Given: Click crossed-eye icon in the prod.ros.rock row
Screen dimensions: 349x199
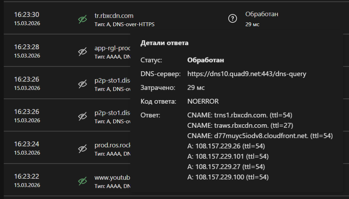Looking at the screenshot, I should 82,148.
